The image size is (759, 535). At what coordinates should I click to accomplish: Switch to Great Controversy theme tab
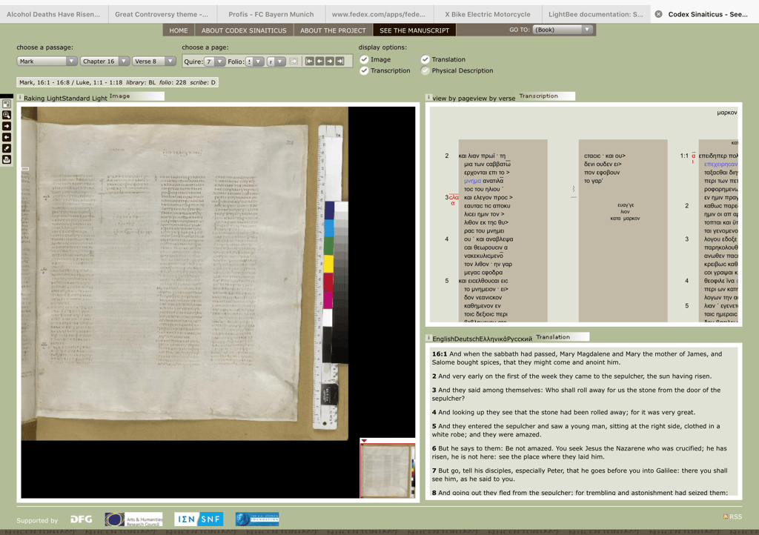(162, 15)
